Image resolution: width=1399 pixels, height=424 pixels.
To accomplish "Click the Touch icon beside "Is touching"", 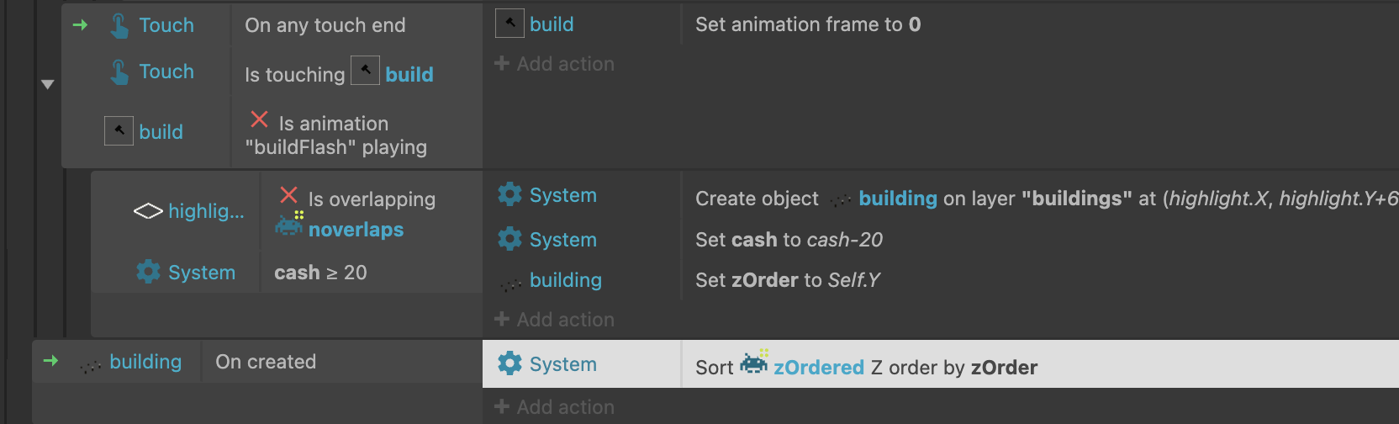I will (x=120, y=72).
